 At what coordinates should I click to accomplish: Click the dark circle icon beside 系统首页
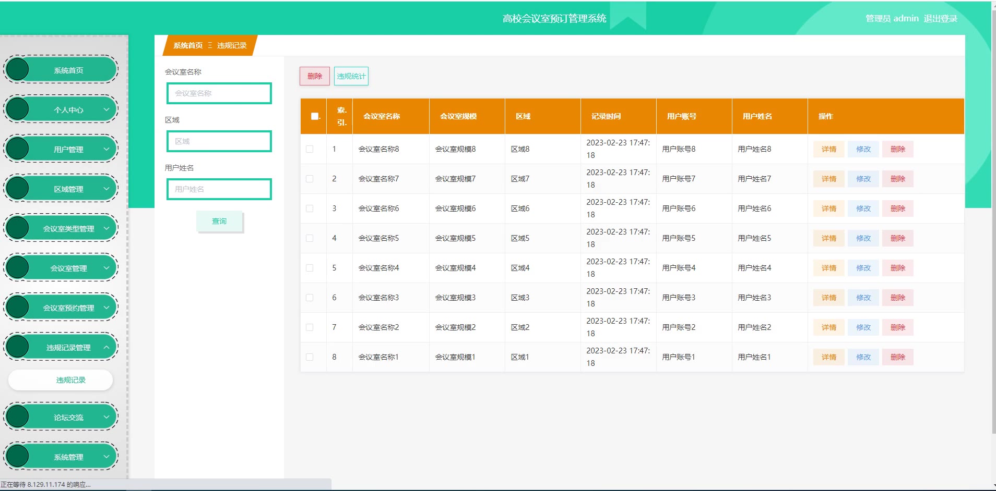(18, 70)
